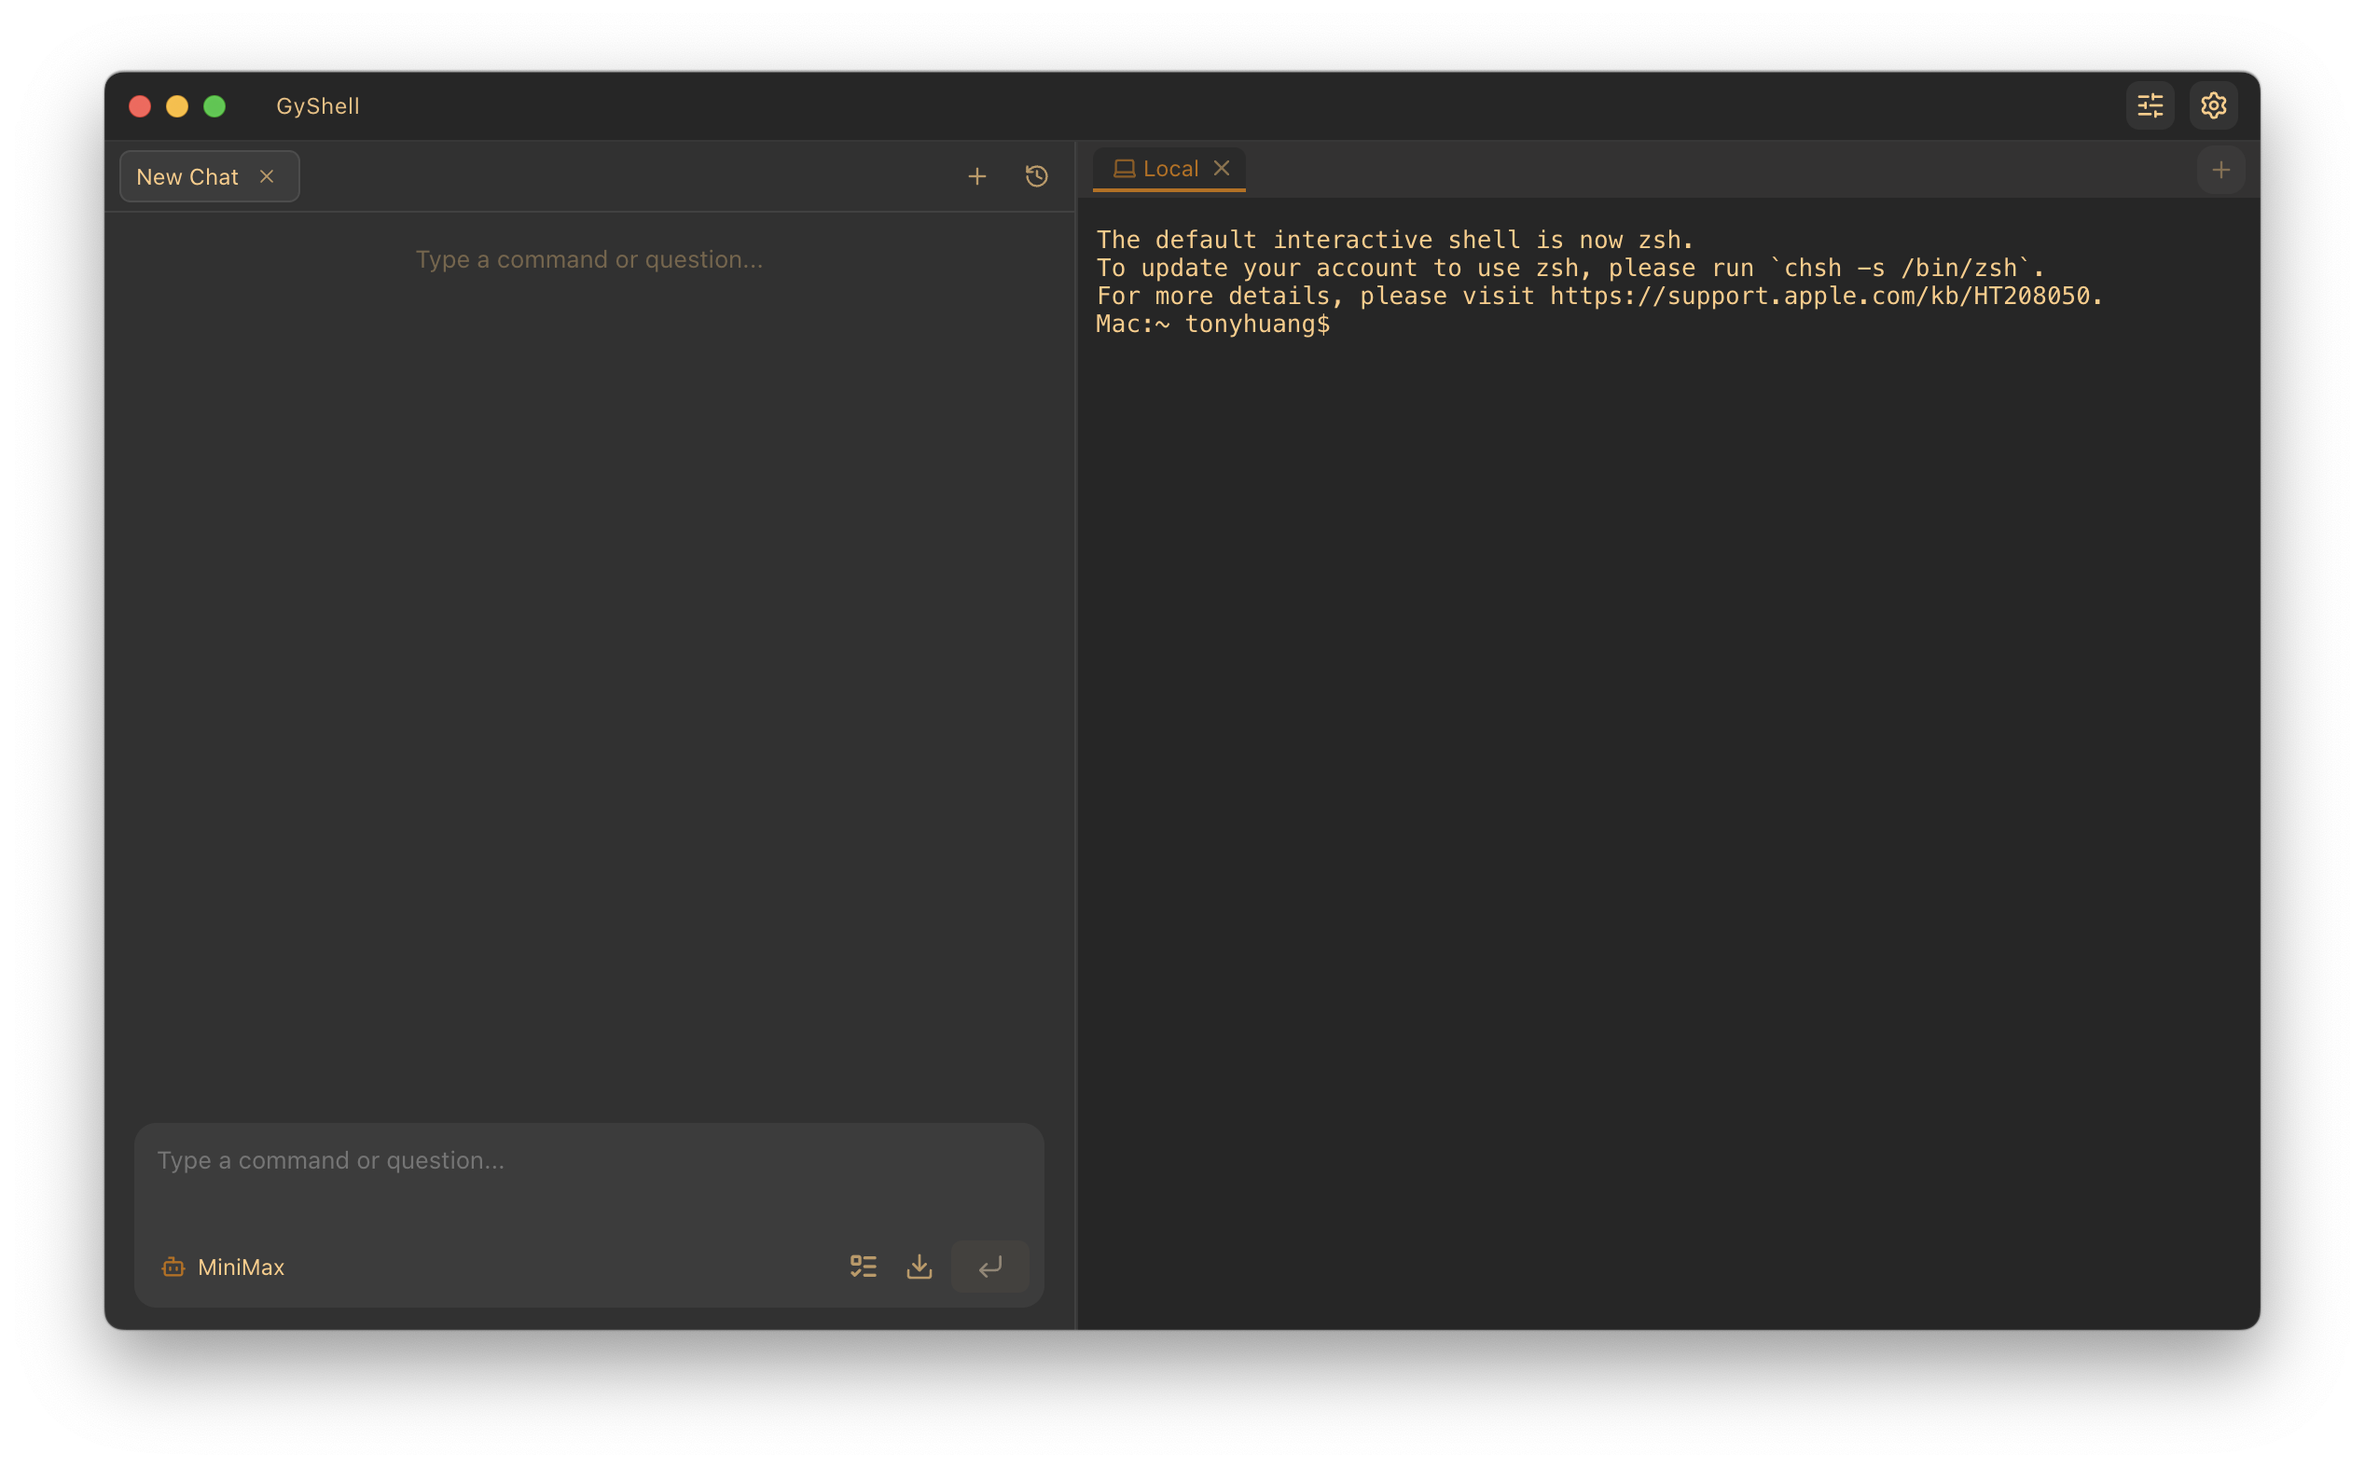The image size is (2365, 1468).
Task: Start a new chat with the plus icon
Action: click(976, 175)
